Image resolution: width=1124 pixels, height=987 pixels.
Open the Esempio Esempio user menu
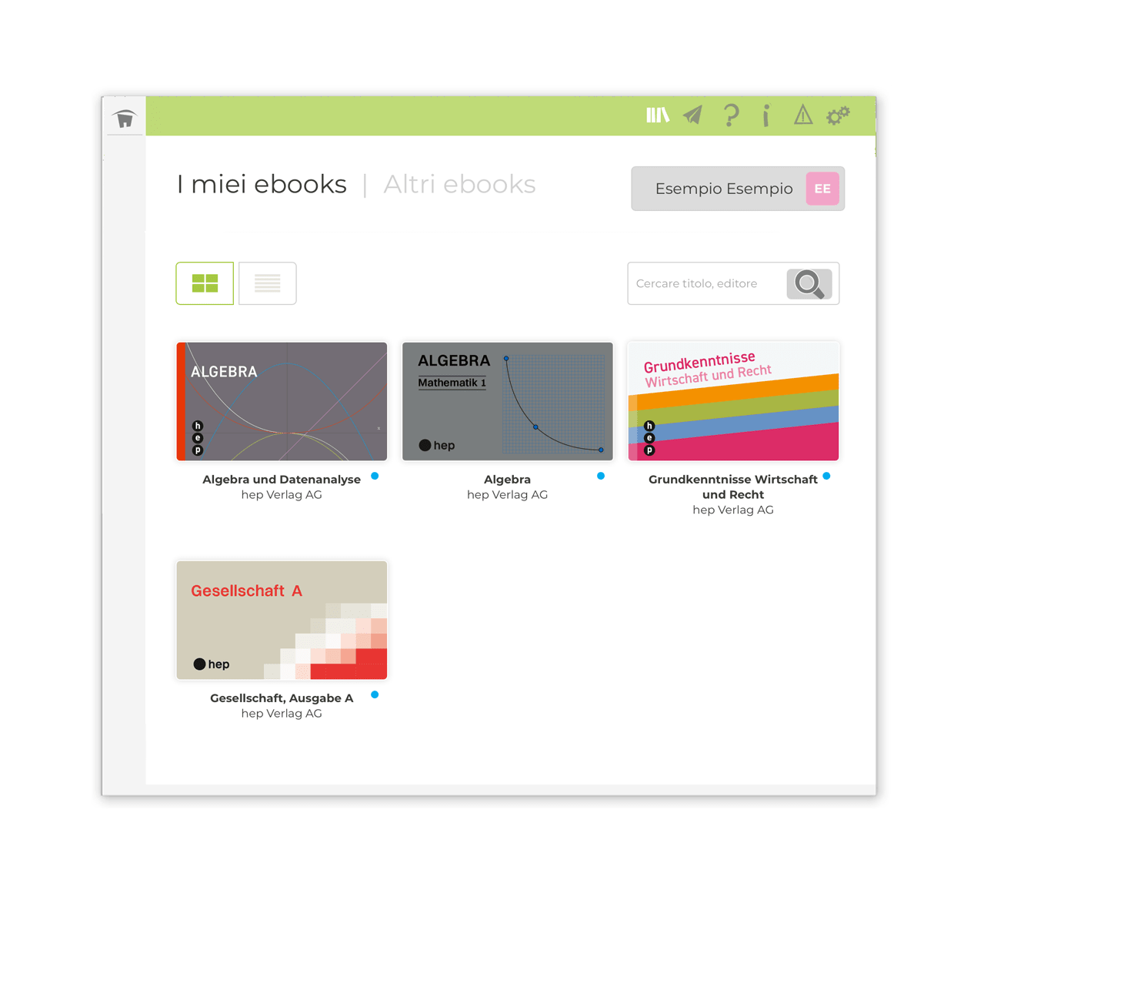click(x=738, y=189)
